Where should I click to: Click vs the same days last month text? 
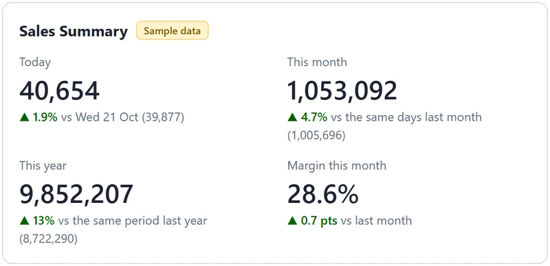(x=406, y=117)
